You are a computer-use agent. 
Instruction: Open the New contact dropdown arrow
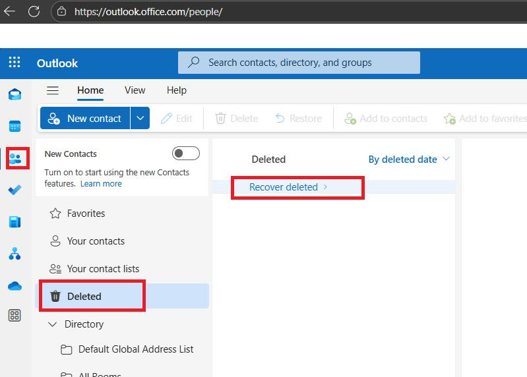point(140,118)
